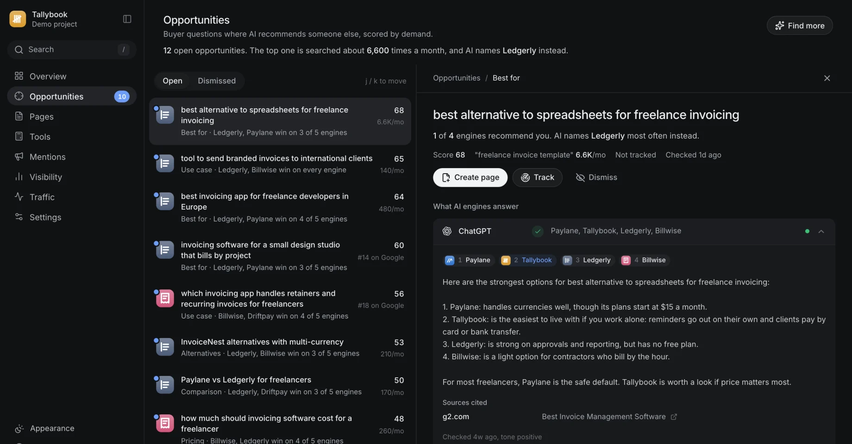Click the Billwise rank chip
The width and height of the screenshot is (852, 444).
coord(644,260)
